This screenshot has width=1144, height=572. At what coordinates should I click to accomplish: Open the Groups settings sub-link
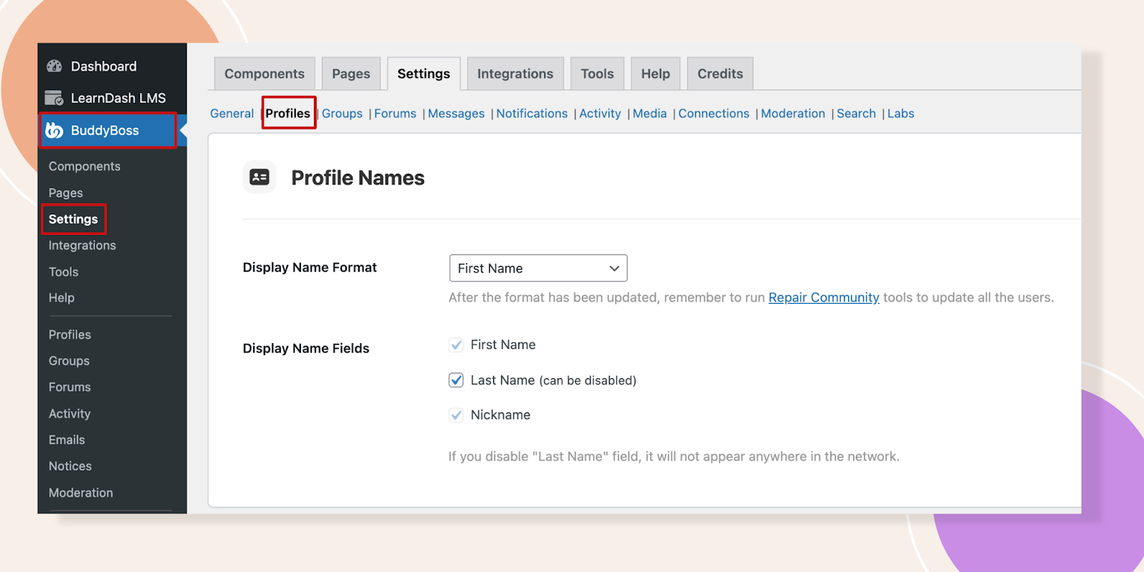pos(342,114)
